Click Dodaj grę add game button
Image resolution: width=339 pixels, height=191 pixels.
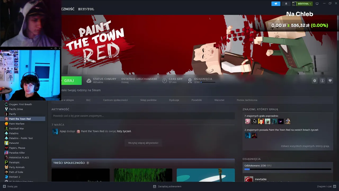coord(10,186)
